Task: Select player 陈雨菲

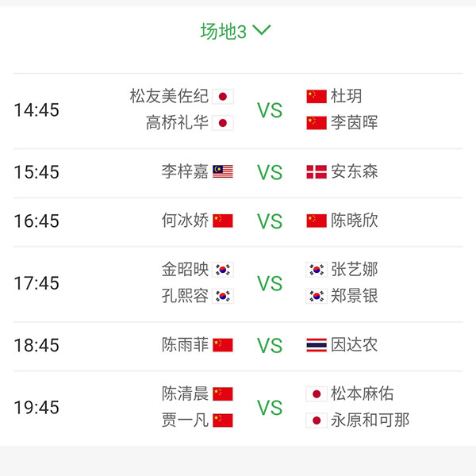Action: click(x=185, y=345)
